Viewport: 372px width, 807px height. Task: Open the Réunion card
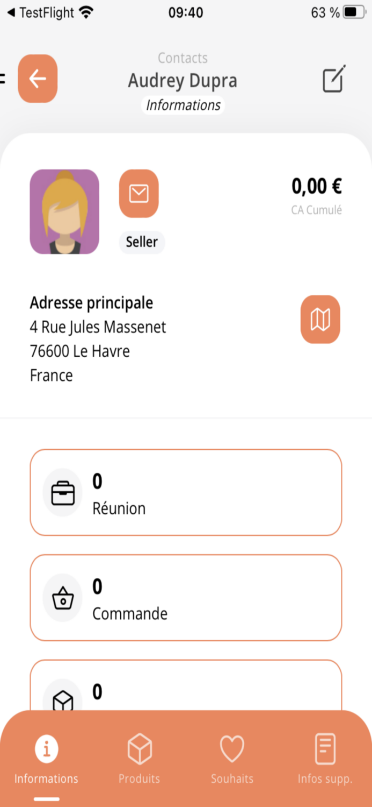click(x=186, y=492)
